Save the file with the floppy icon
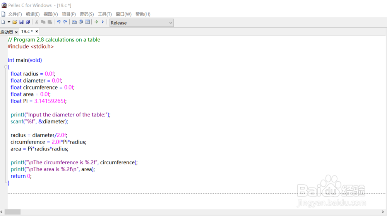The image size is (387, 216). point(21,22)
